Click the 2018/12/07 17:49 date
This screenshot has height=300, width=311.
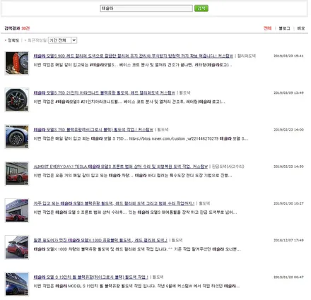pos(288,240)
